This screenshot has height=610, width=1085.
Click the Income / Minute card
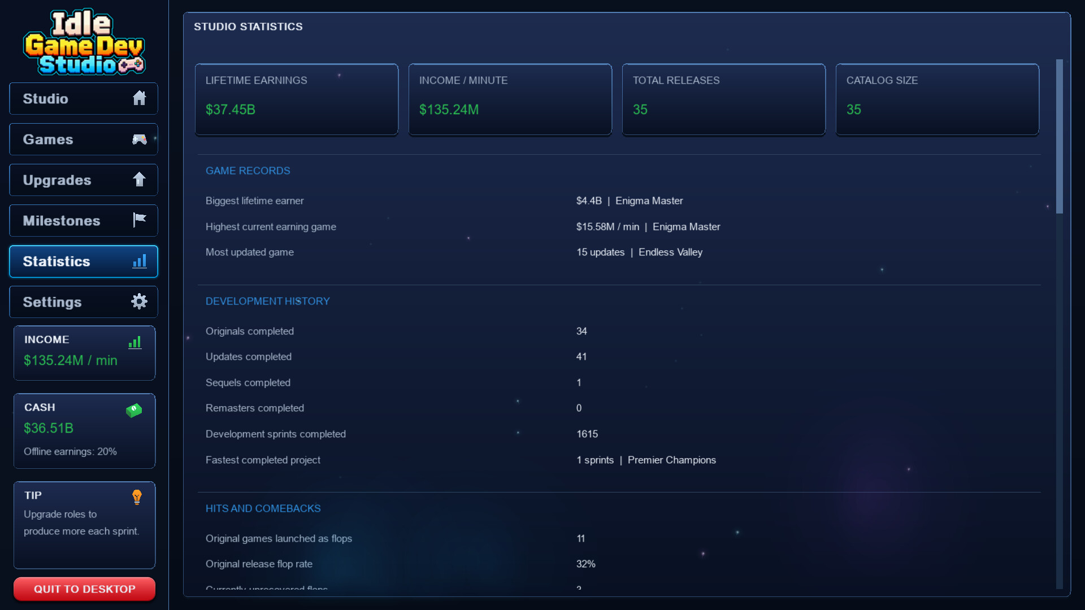click(x=510, y=99)
